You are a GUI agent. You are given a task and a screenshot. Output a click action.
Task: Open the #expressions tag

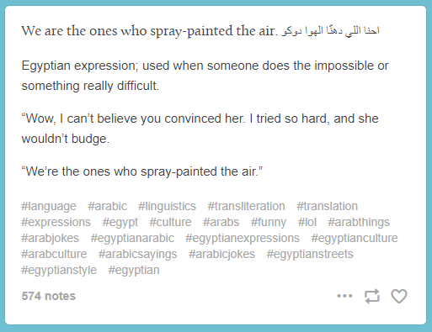56,223
